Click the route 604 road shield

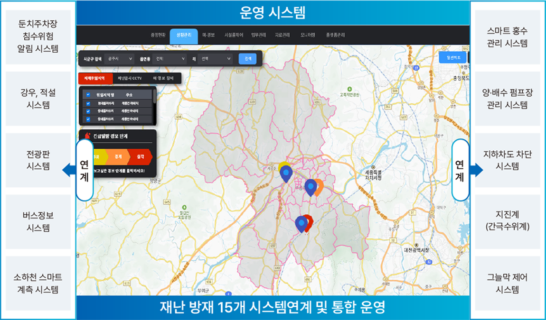tap(179, 117)
